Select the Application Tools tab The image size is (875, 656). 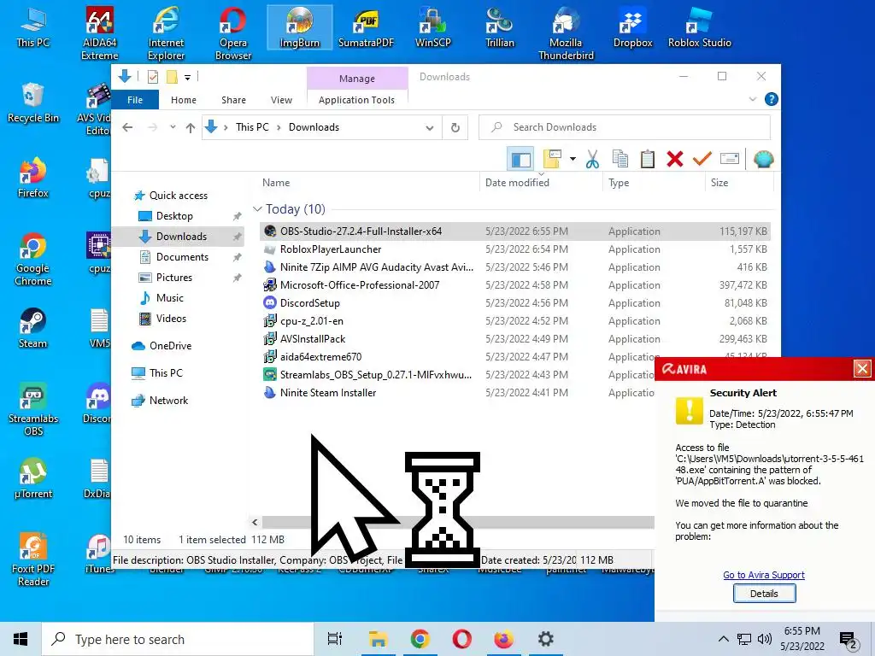[x=356, y=100]
